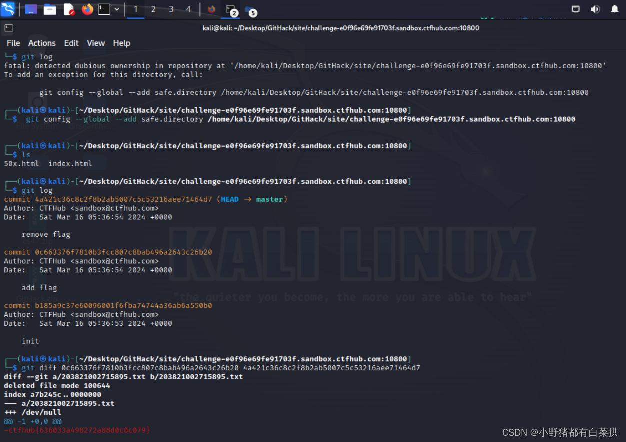The width and height of the screenshot is (626, 442).
Task: Click the 'index.html' file name
Action: coord(70,164)
